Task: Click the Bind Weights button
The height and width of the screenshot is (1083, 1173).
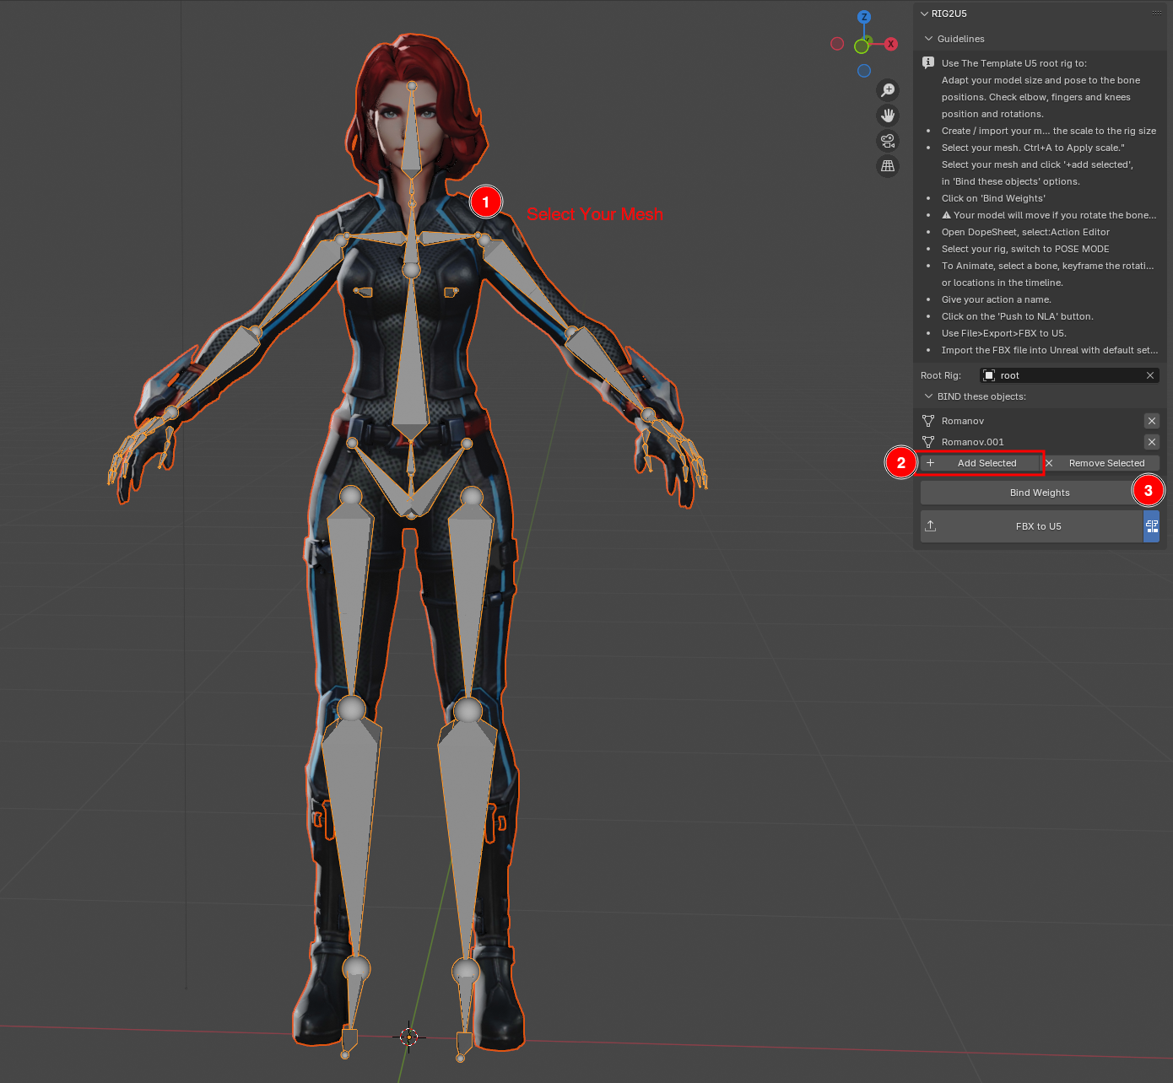Action: (1039, 492)
